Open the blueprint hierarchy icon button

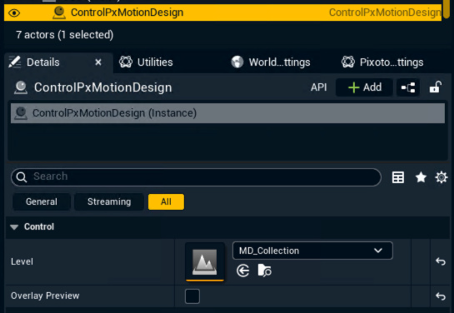pyautogui.click(x=408, y=88)
